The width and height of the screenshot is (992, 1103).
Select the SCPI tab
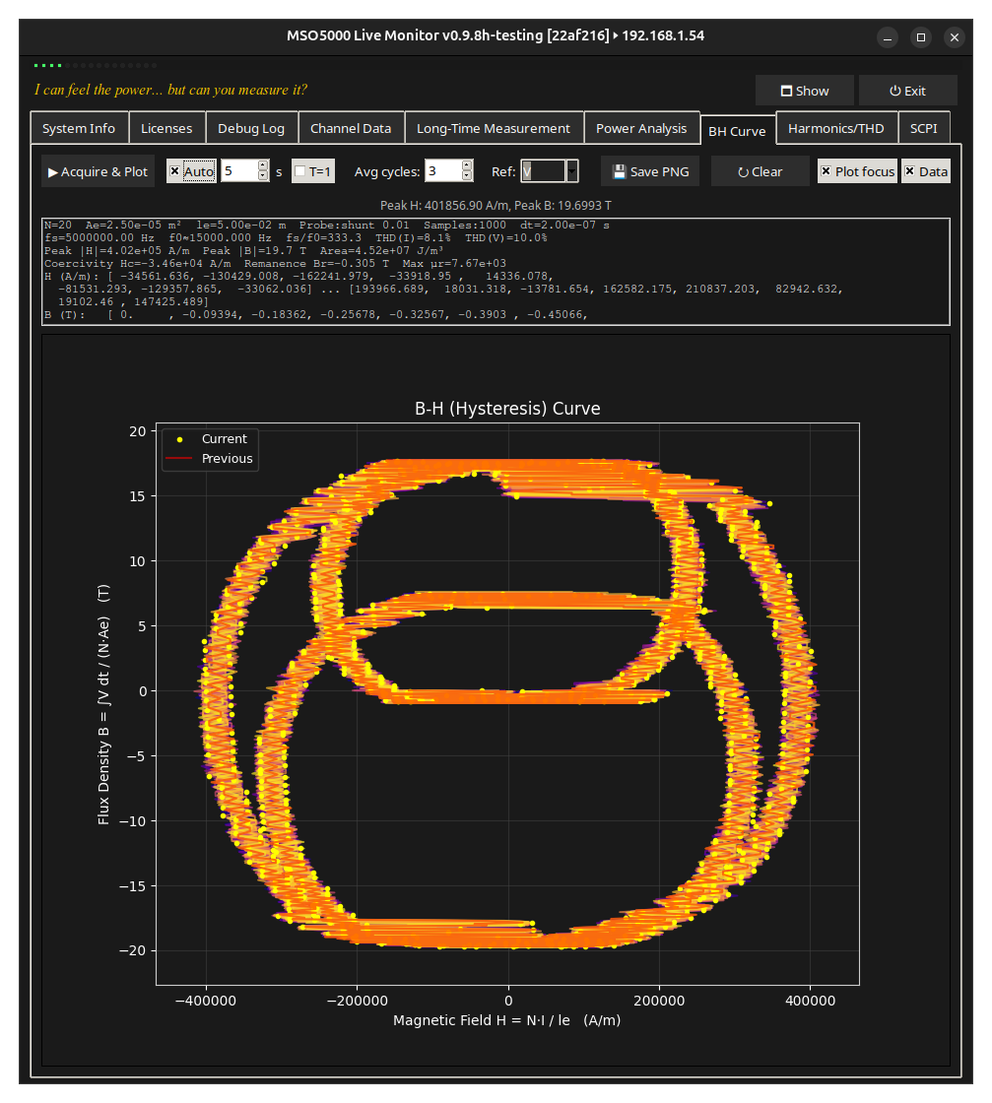(923, 128)
